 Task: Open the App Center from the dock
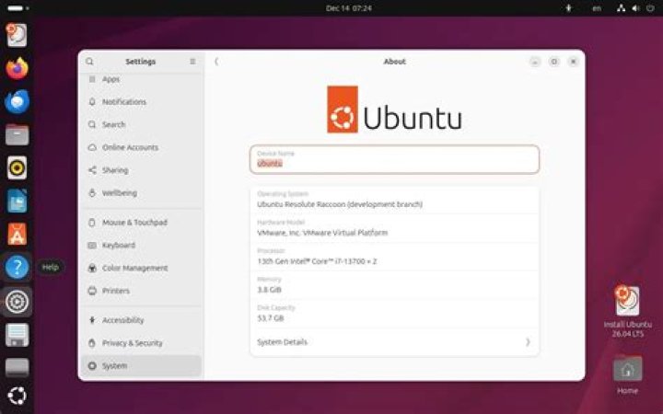click(17, 234)
